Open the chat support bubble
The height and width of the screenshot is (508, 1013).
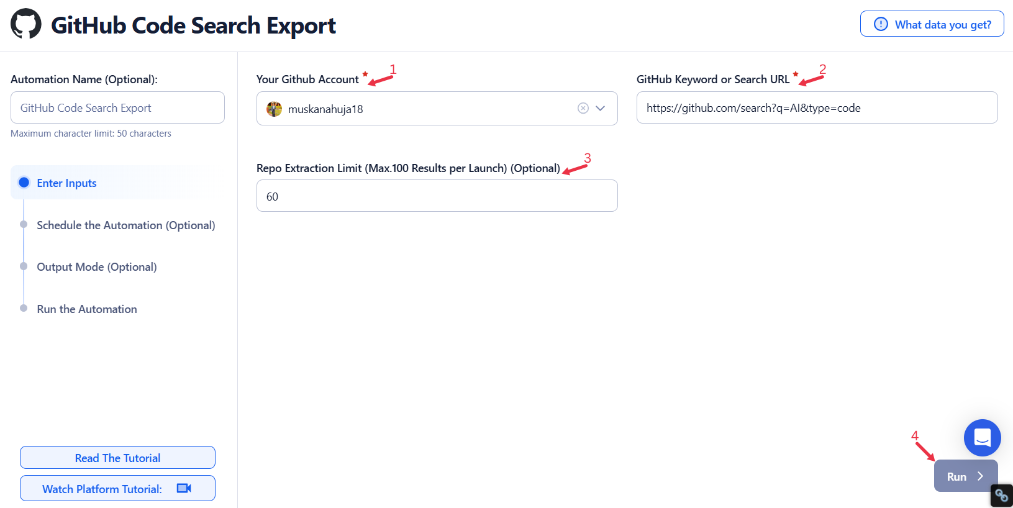[x=982, y=438]
